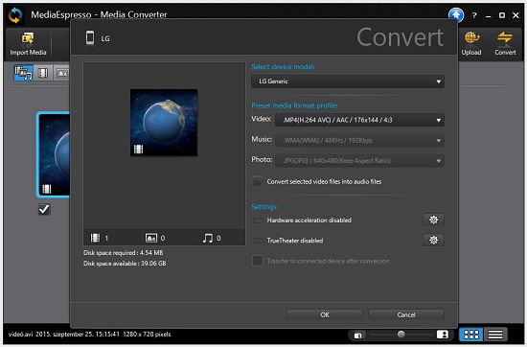Toggle TrueTheater disabled checkbox
Viewport: 527px width, 347px height.
[x=258, y=241]
